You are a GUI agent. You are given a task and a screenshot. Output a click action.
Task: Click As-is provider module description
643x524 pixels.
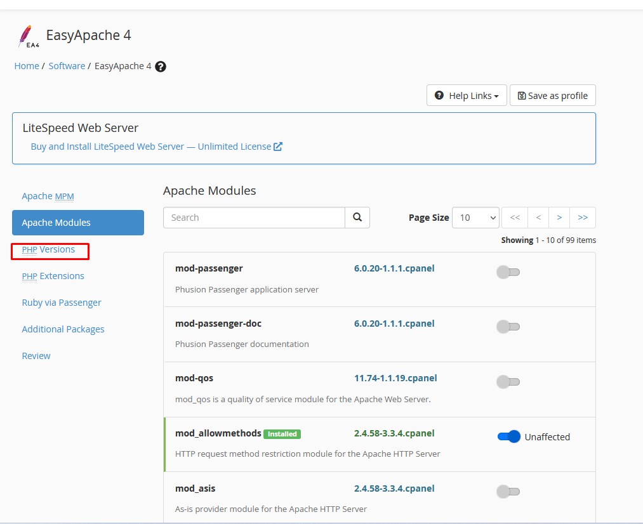coord(271,509)
